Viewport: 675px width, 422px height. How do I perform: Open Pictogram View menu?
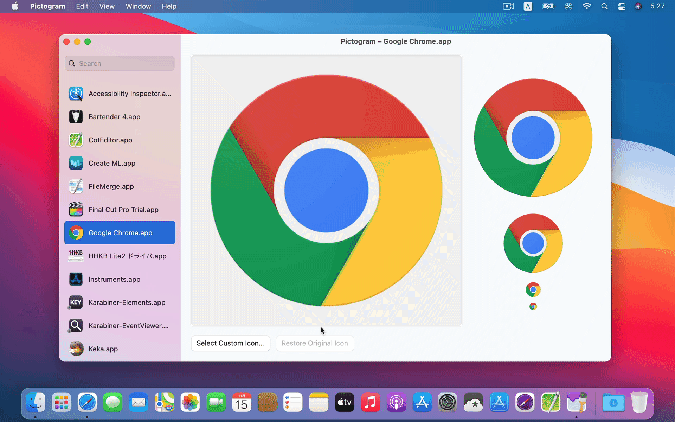click(x=106, y=6)
